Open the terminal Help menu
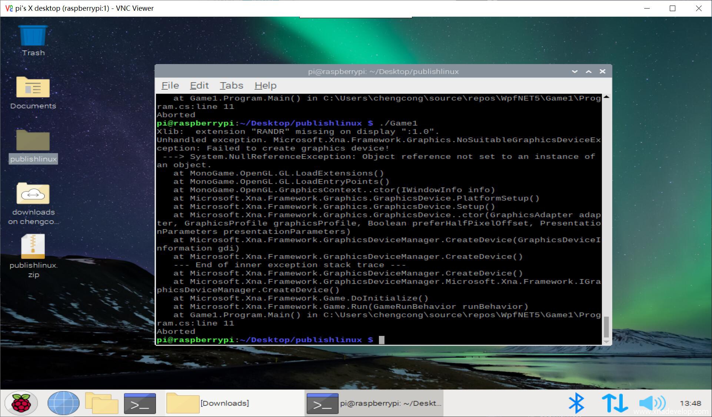 [265, 86]
